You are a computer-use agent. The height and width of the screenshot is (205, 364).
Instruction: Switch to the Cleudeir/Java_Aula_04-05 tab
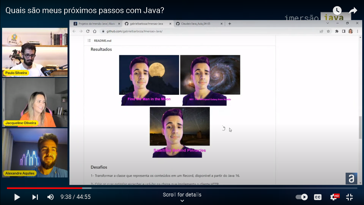point(196,23)
